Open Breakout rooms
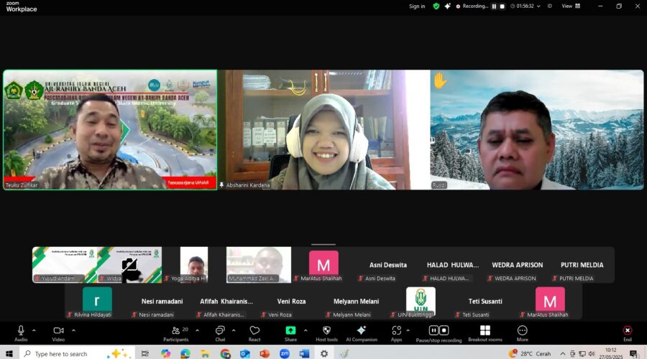The width and height of the screenshot is (647, 359). pyautogui.click(x=485, y=332)
